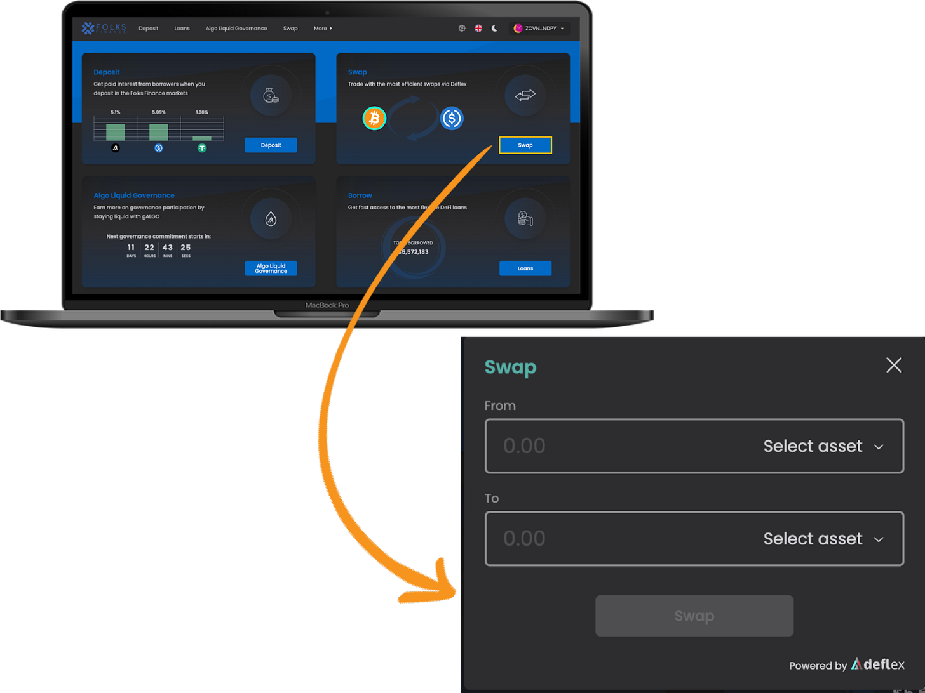Open the From Select asset dropdown
The width and height of the screenshot is (925, 693).
[823, 446]
